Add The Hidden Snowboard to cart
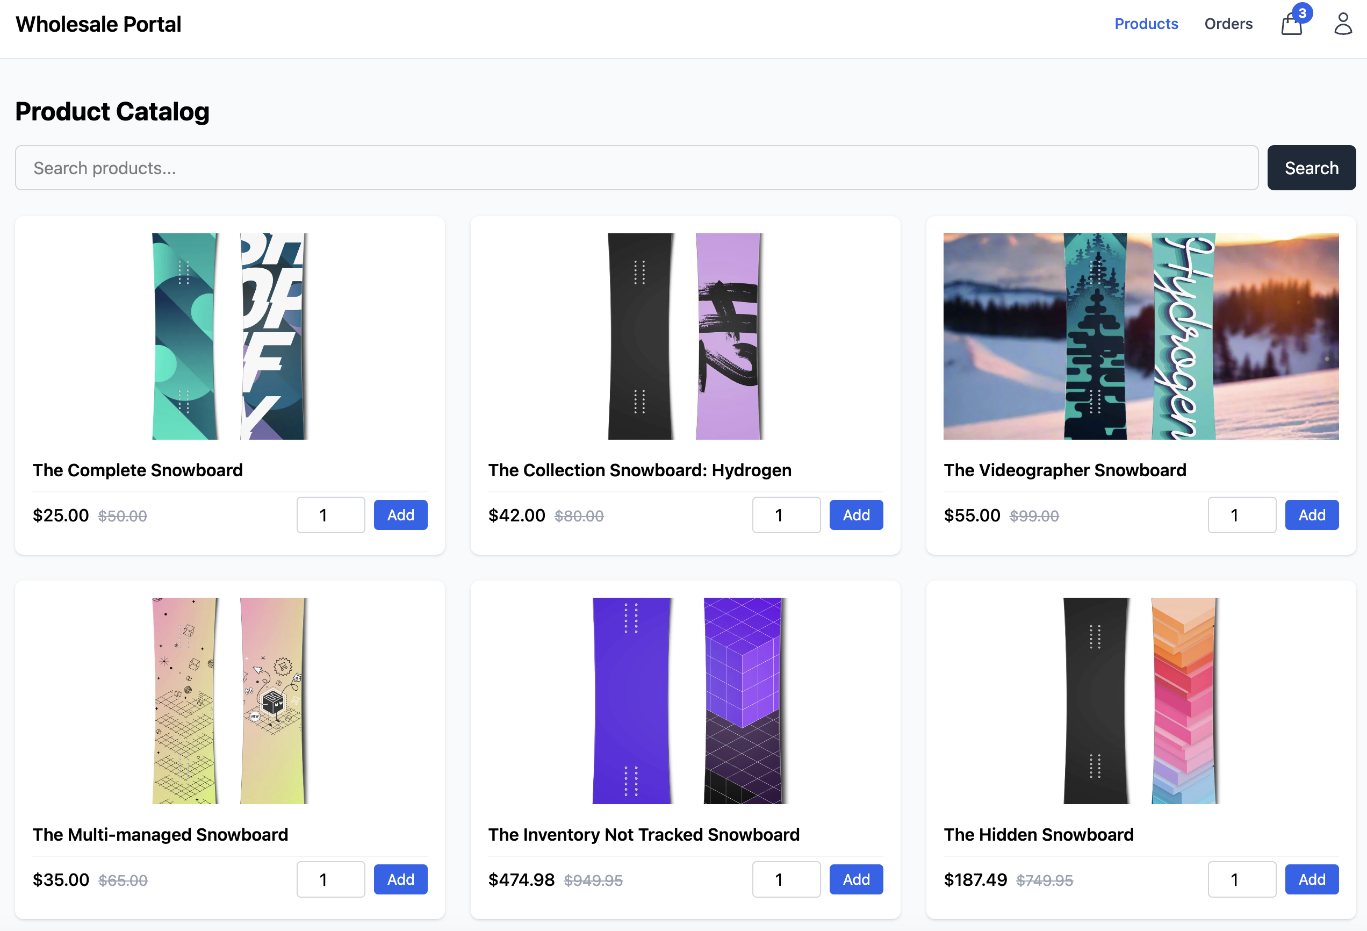 pyautogui.click(x=1312, y=879)
